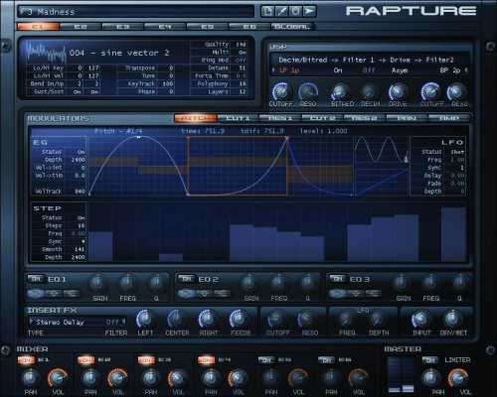Click the master LIMITER VOL knob
Image resolution: width=497 pixels, height=397 pixels.
[457, 378]
